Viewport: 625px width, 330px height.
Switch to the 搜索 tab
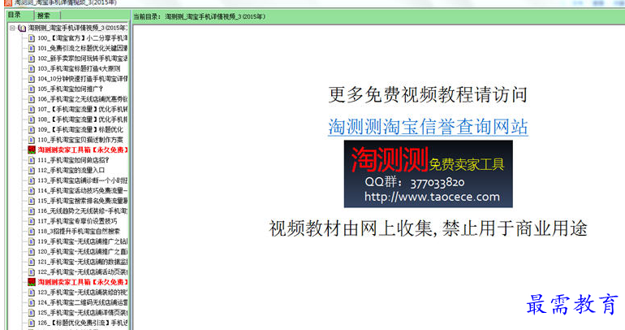coord(44,15)
